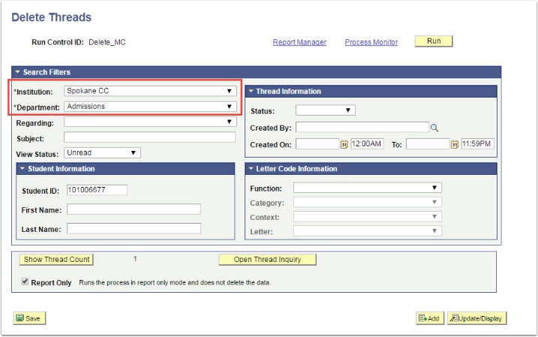Open the View Status dropdown showing Unread
This screenshot has width=538, height=337.
102,152
